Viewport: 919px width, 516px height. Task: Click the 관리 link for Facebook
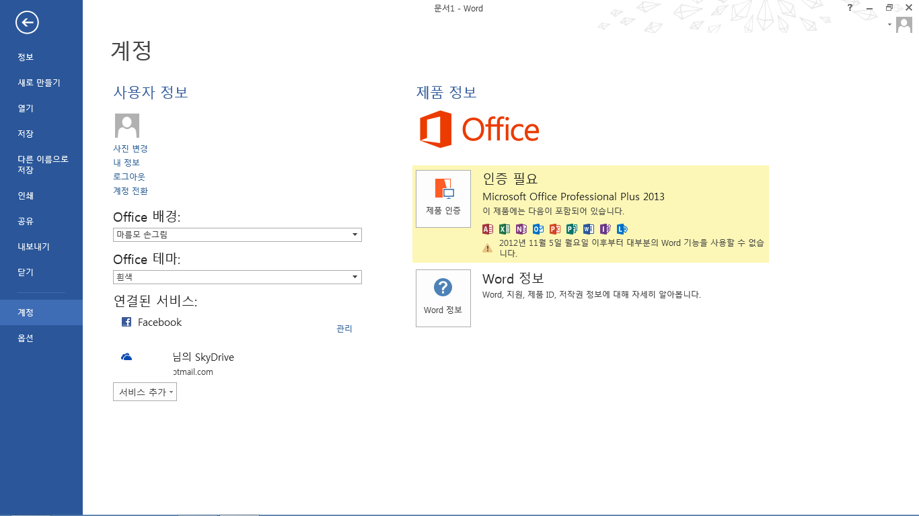click(344, 329)
